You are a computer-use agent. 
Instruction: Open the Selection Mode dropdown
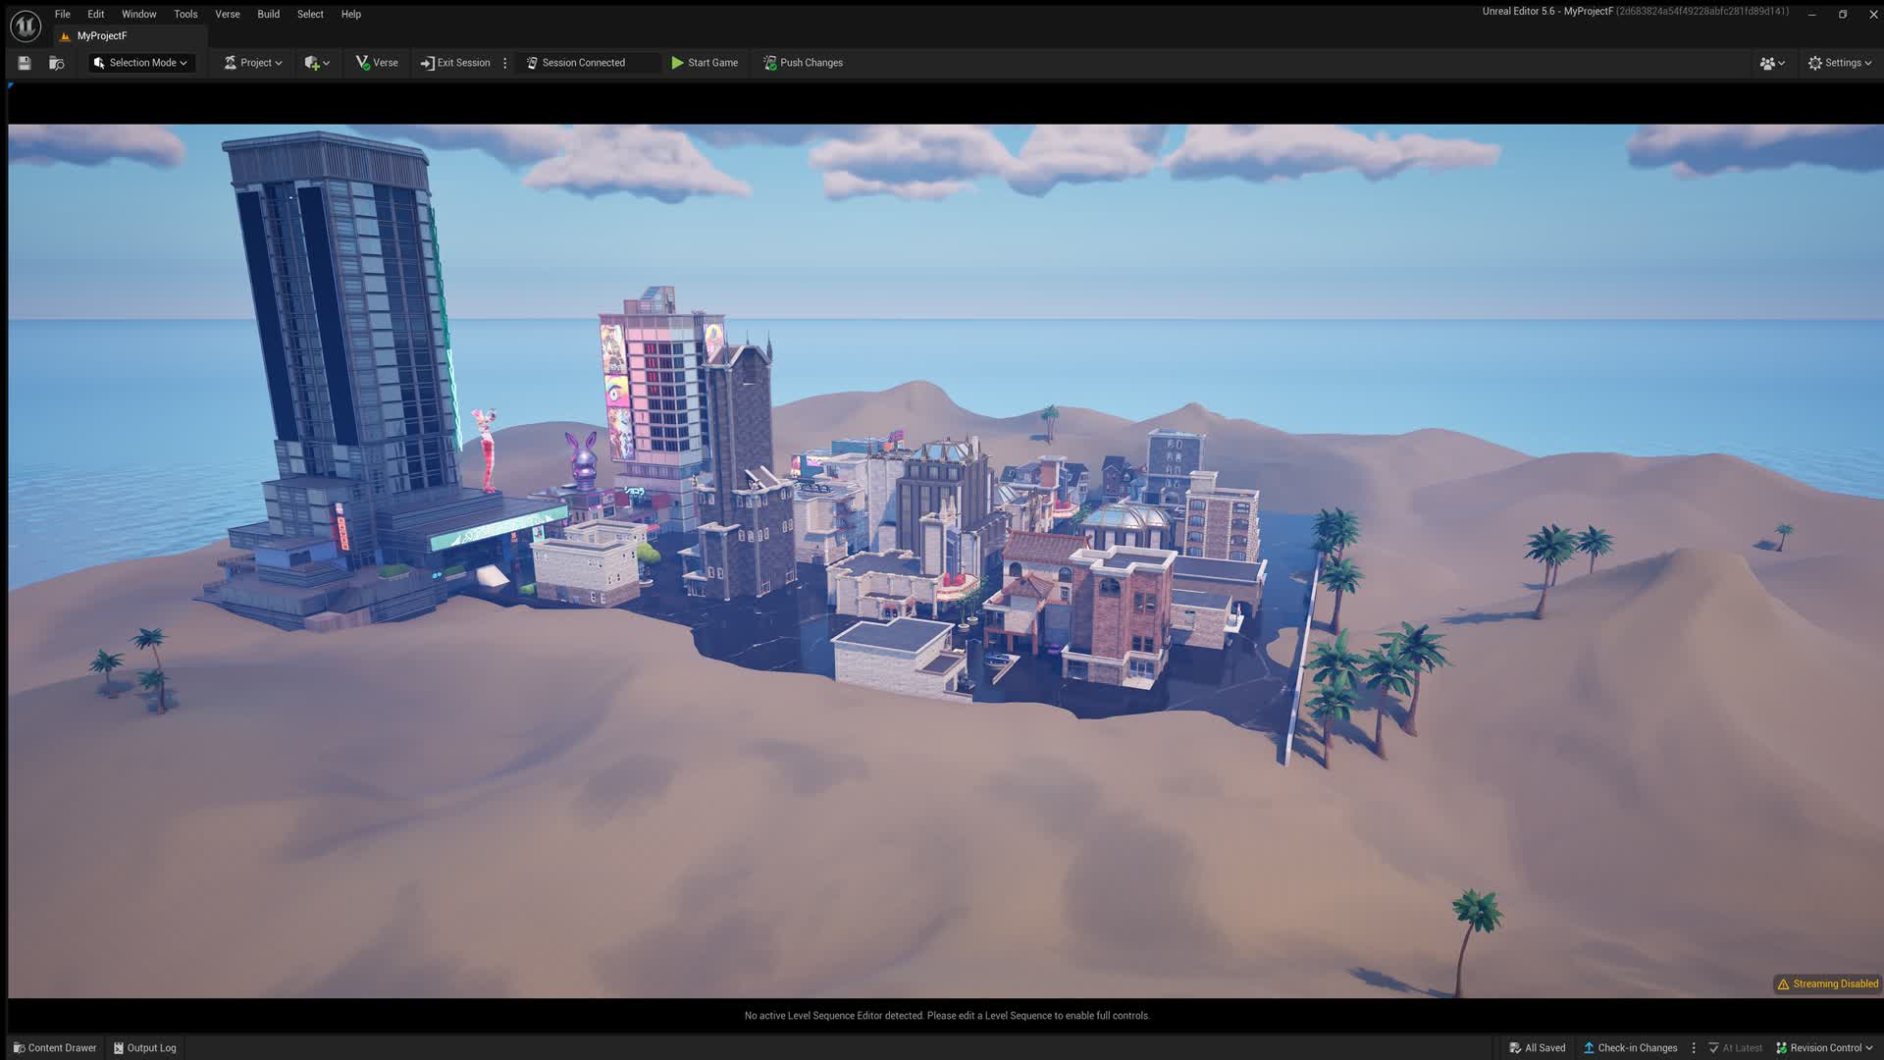tap(139, 62)
